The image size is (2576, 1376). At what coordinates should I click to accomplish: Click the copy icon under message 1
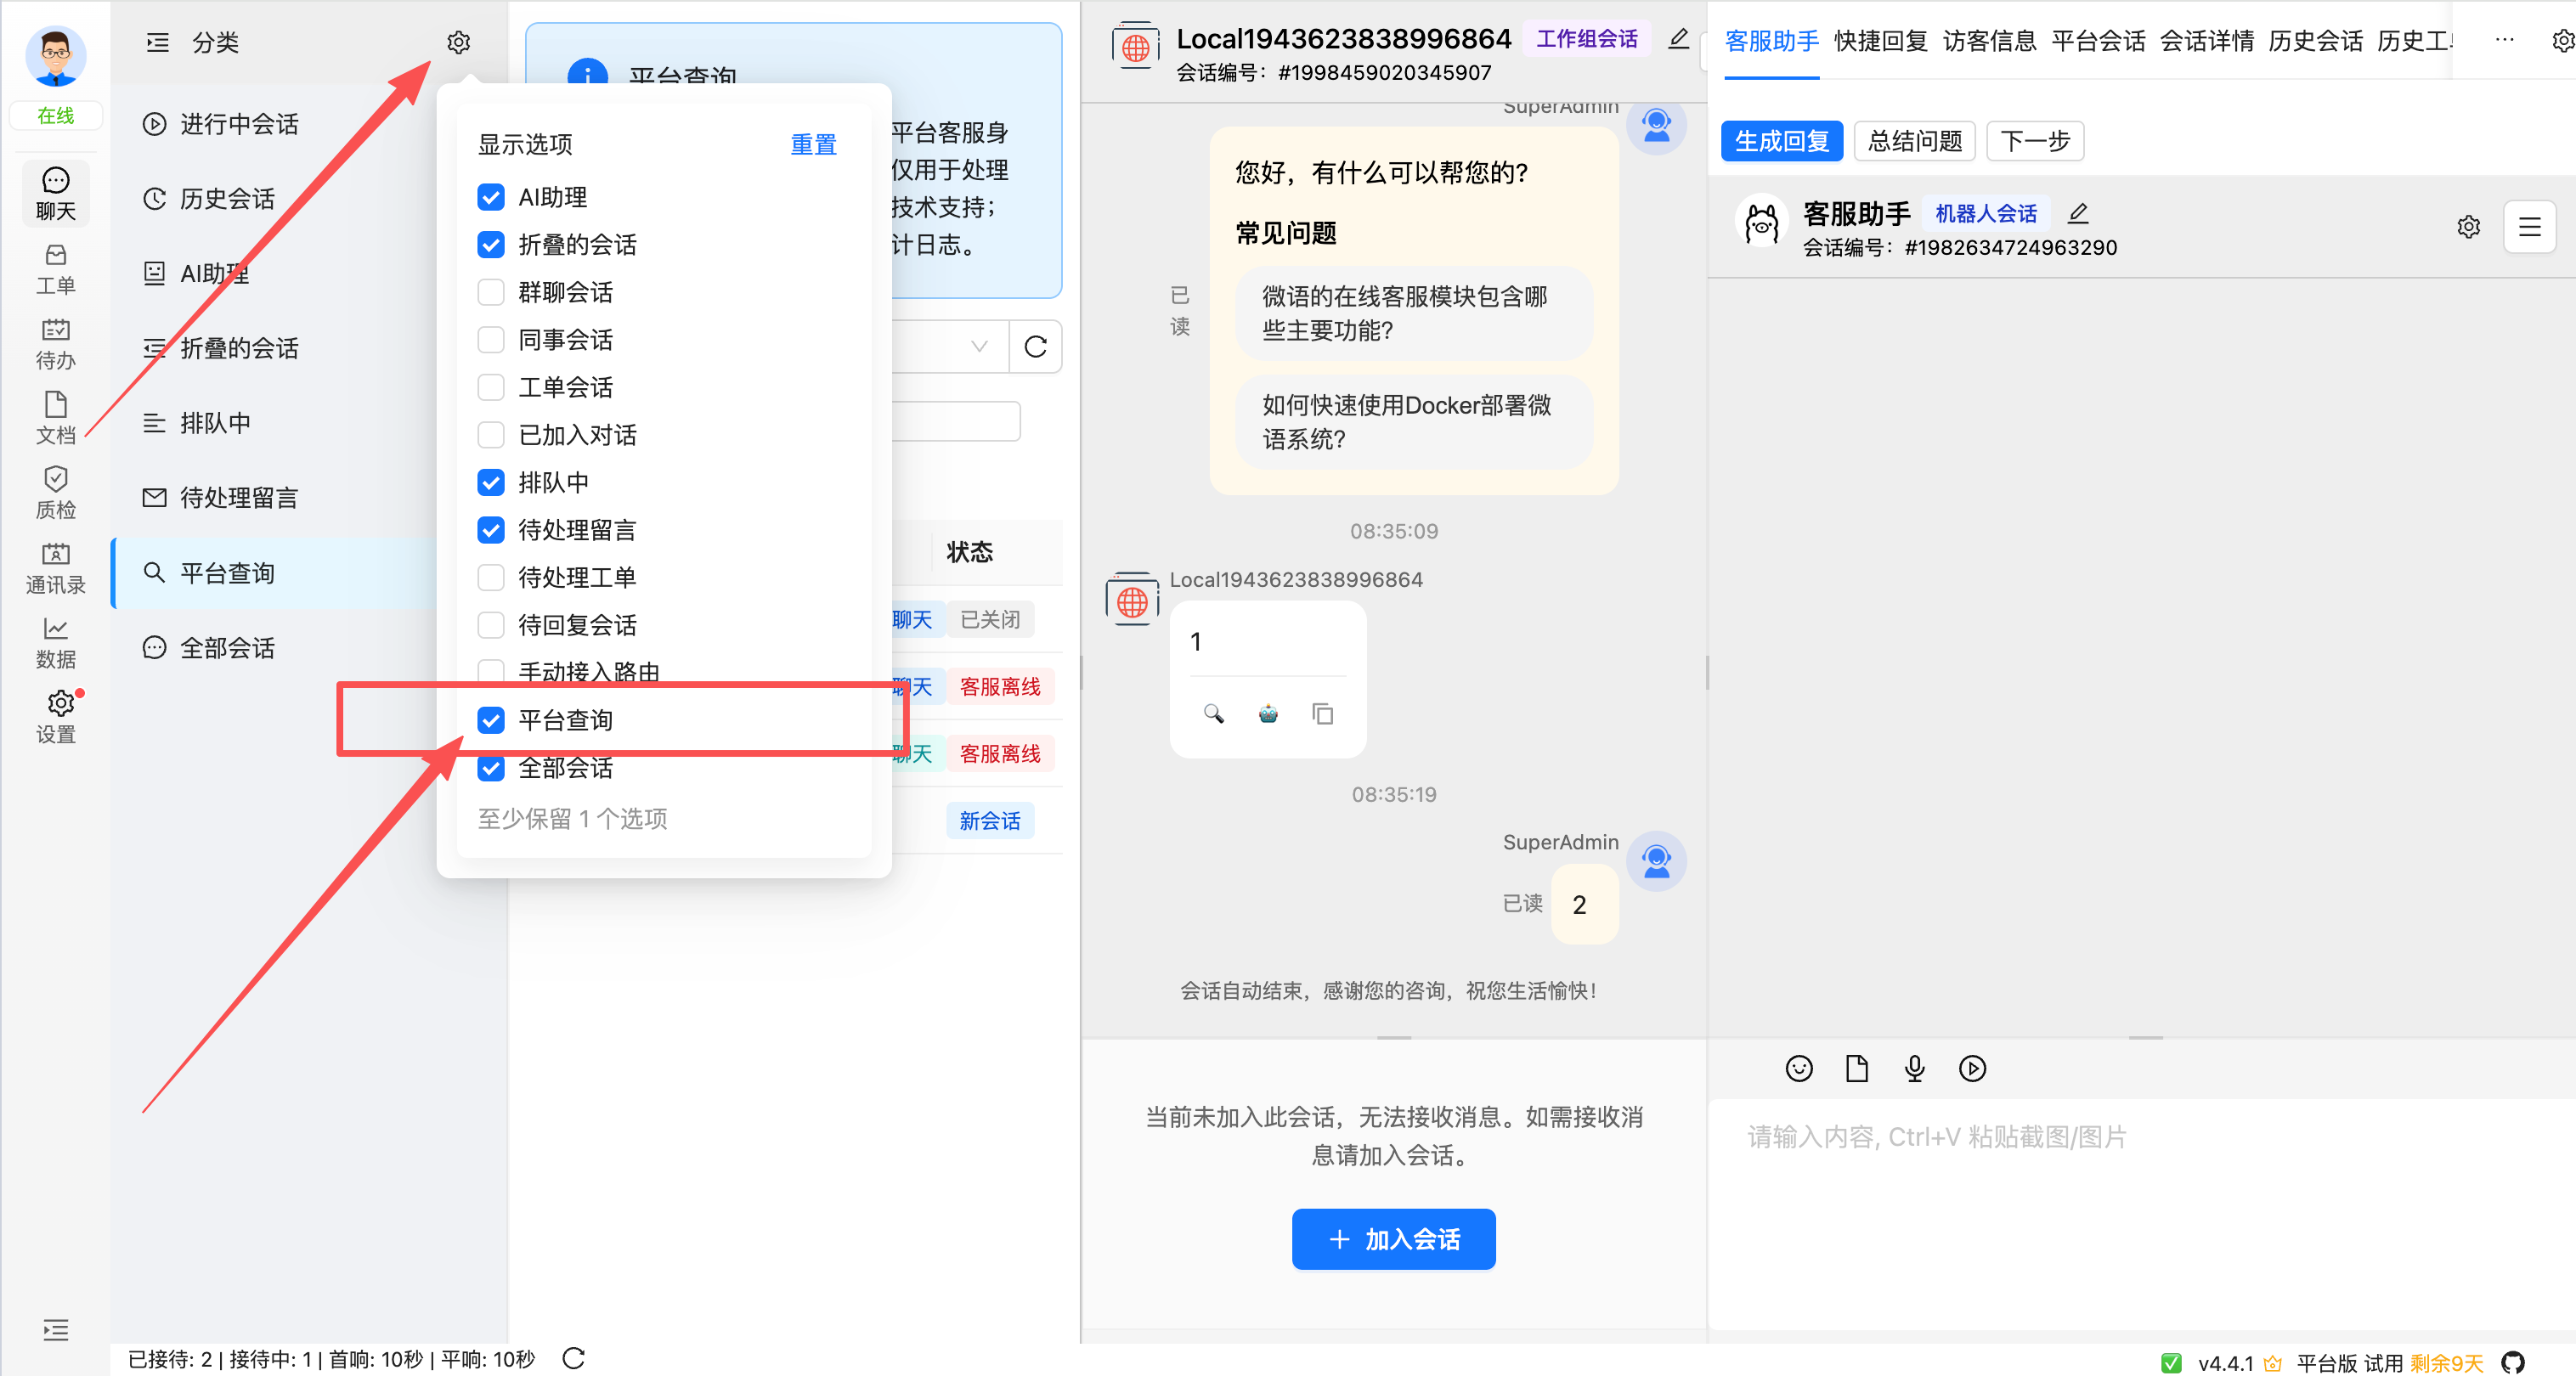click(x=1322, y=713)
